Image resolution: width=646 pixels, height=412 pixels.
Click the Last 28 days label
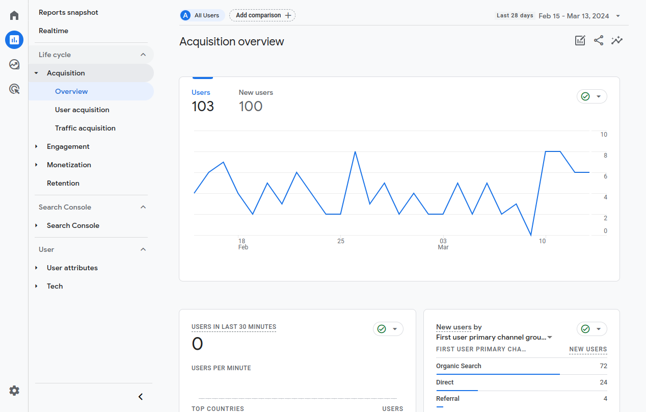515,15
